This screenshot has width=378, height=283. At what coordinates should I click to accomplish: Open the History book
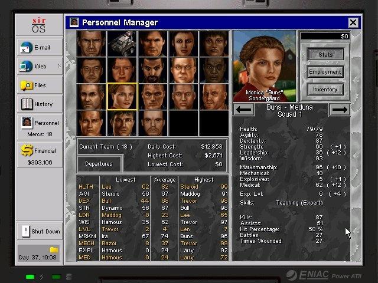pyautogui.click(x=40, y=104)
